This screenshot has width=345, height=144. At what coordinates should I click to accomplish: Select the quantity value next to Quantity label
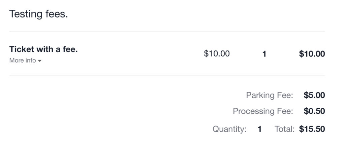pos(259,129)
